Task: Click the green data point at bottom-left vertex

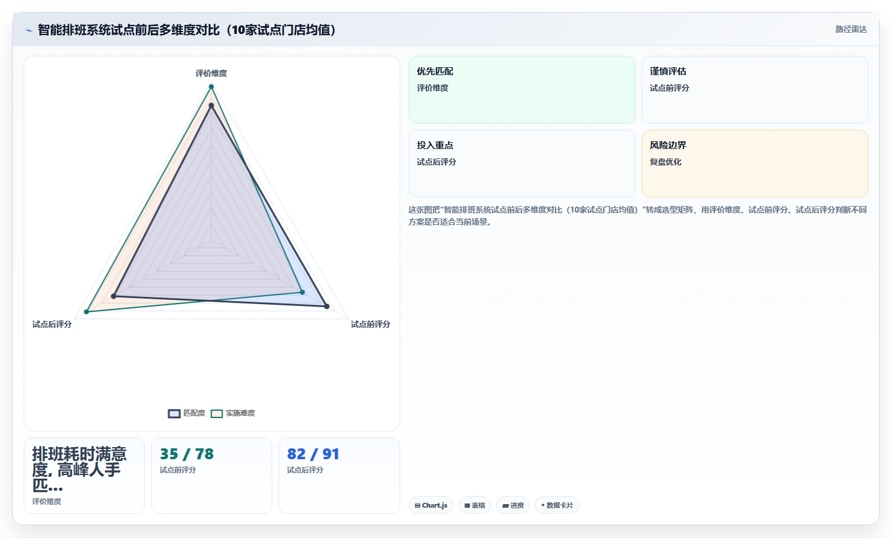Action: point(87,312)
